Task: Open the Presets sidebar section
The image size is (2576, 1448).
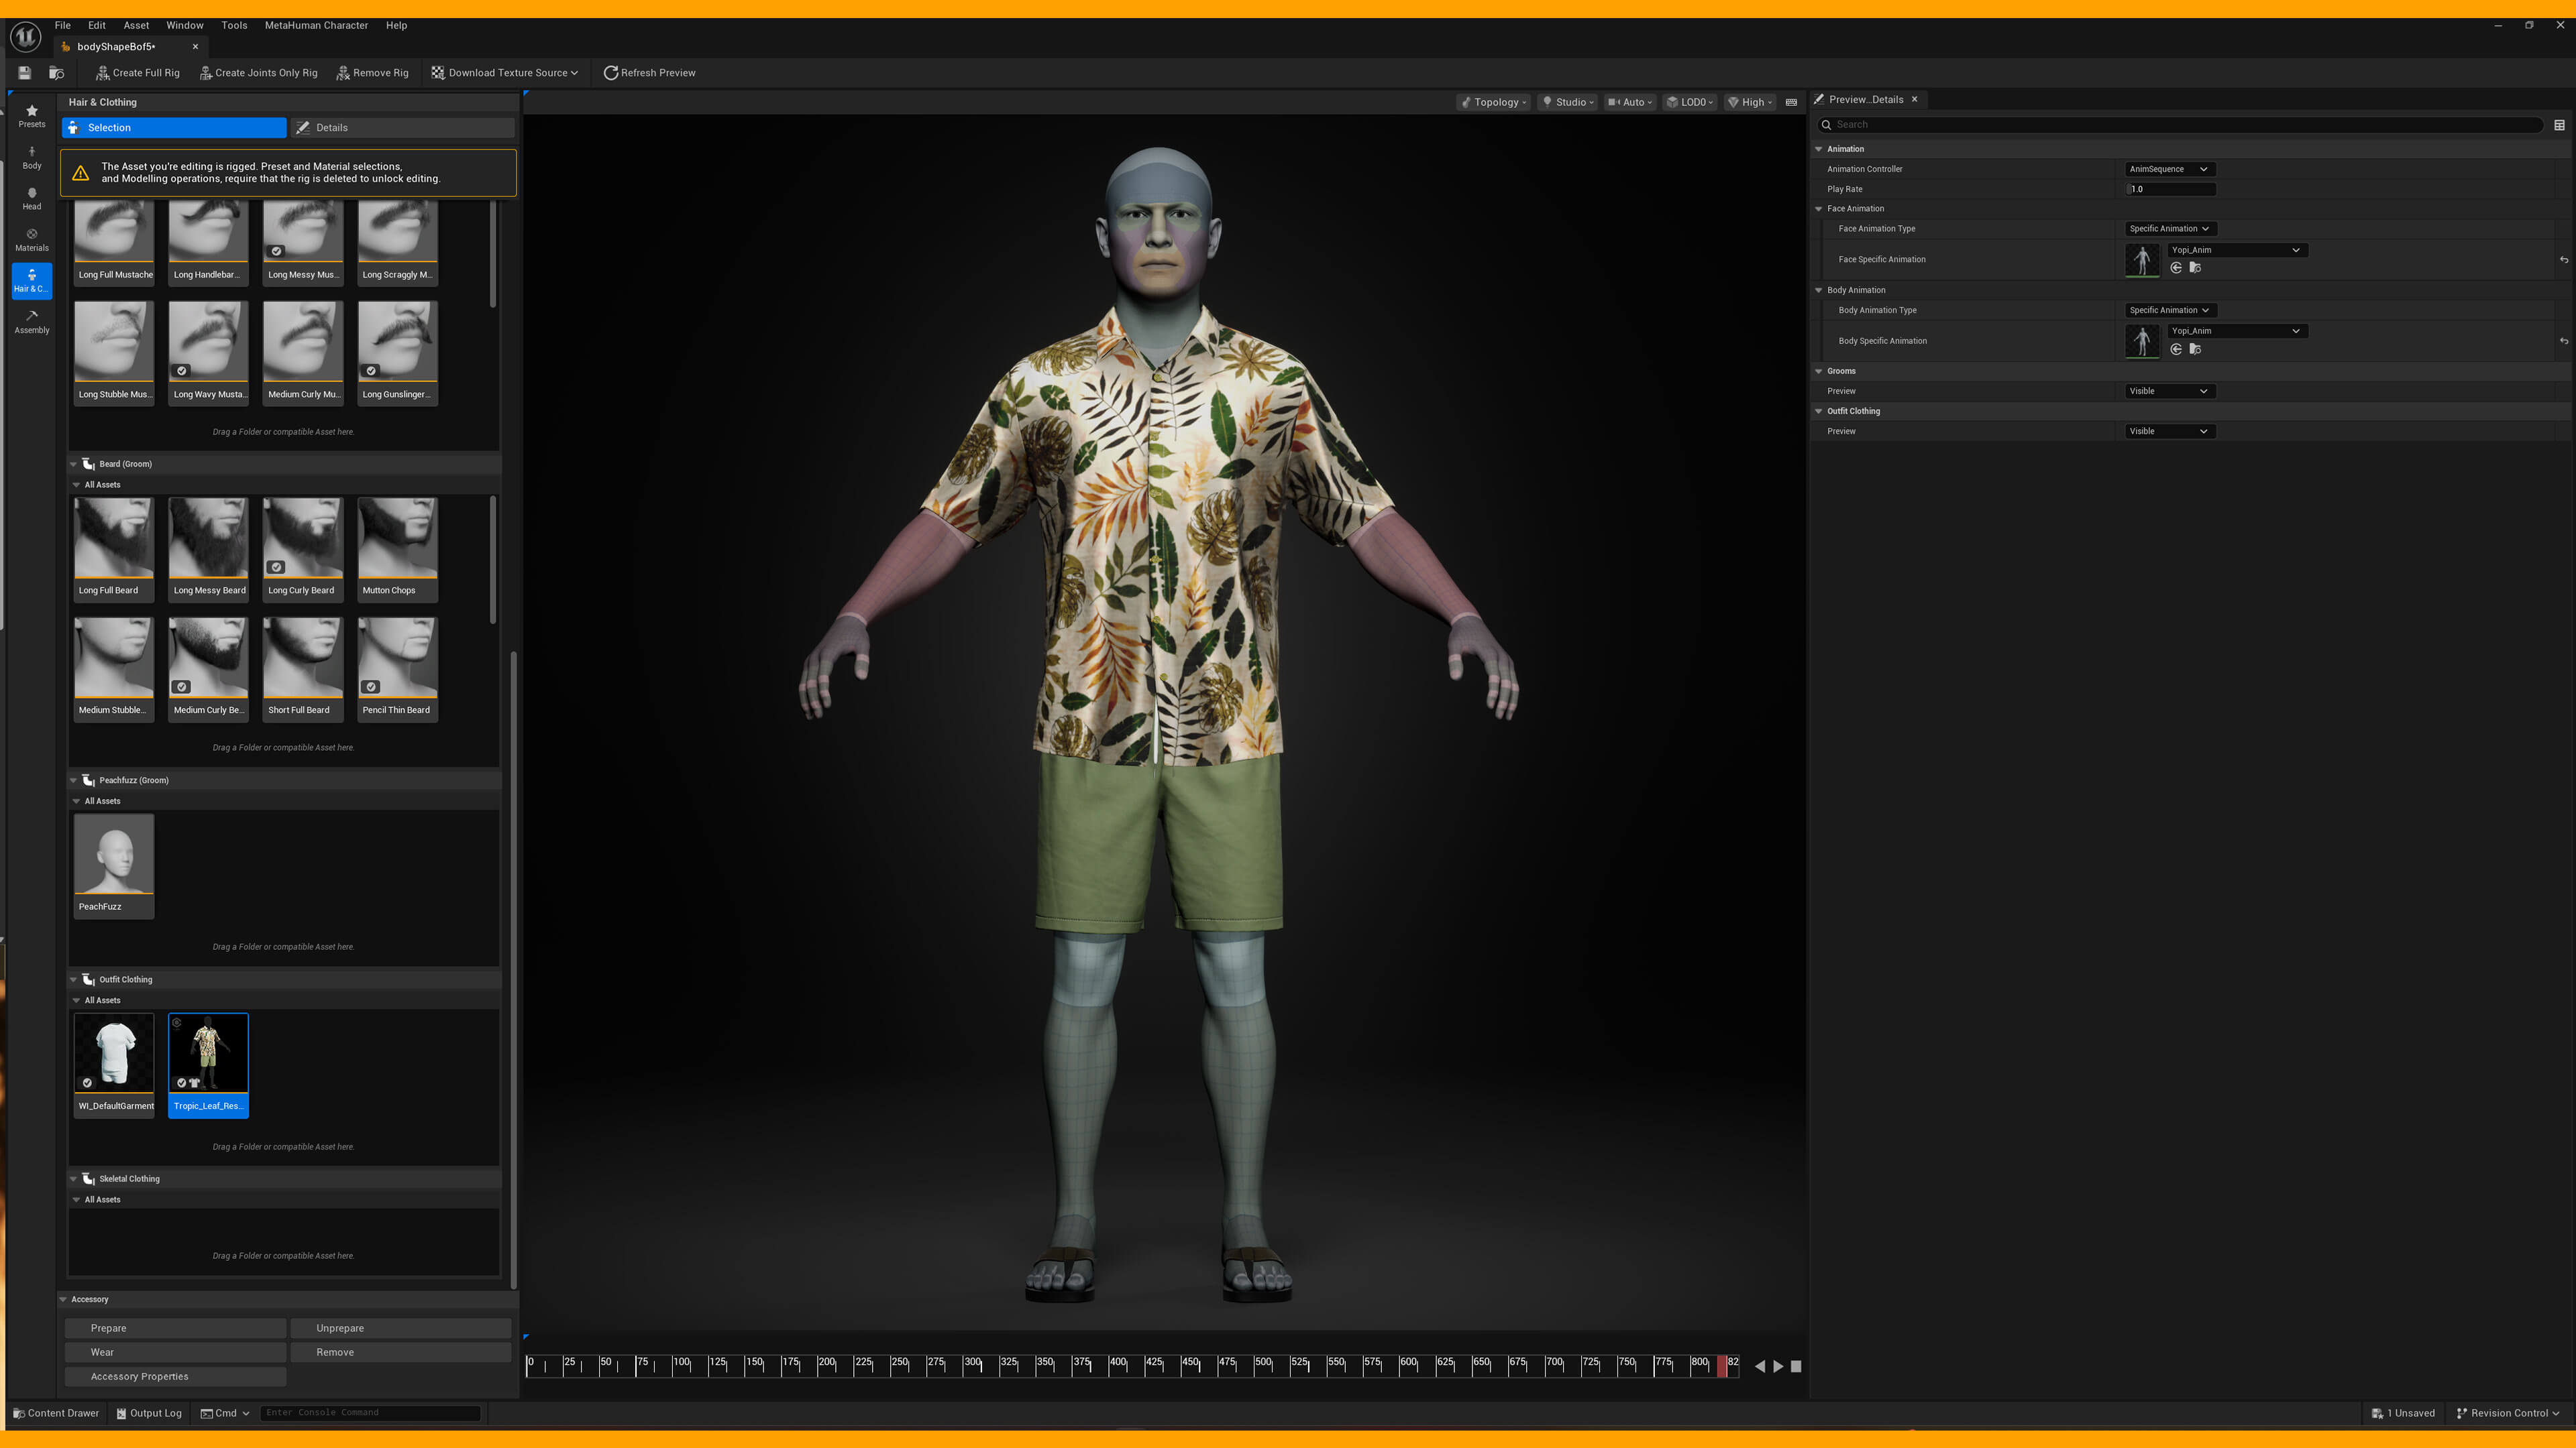Action: coord(32,116)
